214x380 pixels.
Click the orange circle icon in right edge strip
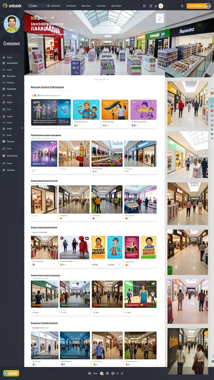212,93
